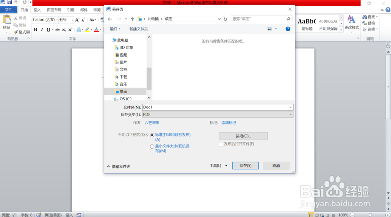Open text effects icon in ribbon
The width and height of the screenshot is (391, 217).
[79, 30]
